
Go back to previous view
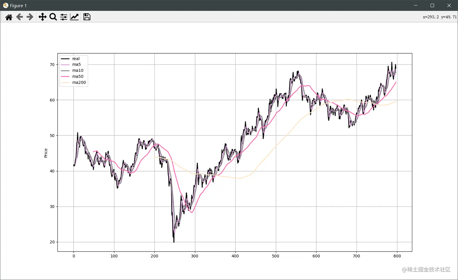19,17
